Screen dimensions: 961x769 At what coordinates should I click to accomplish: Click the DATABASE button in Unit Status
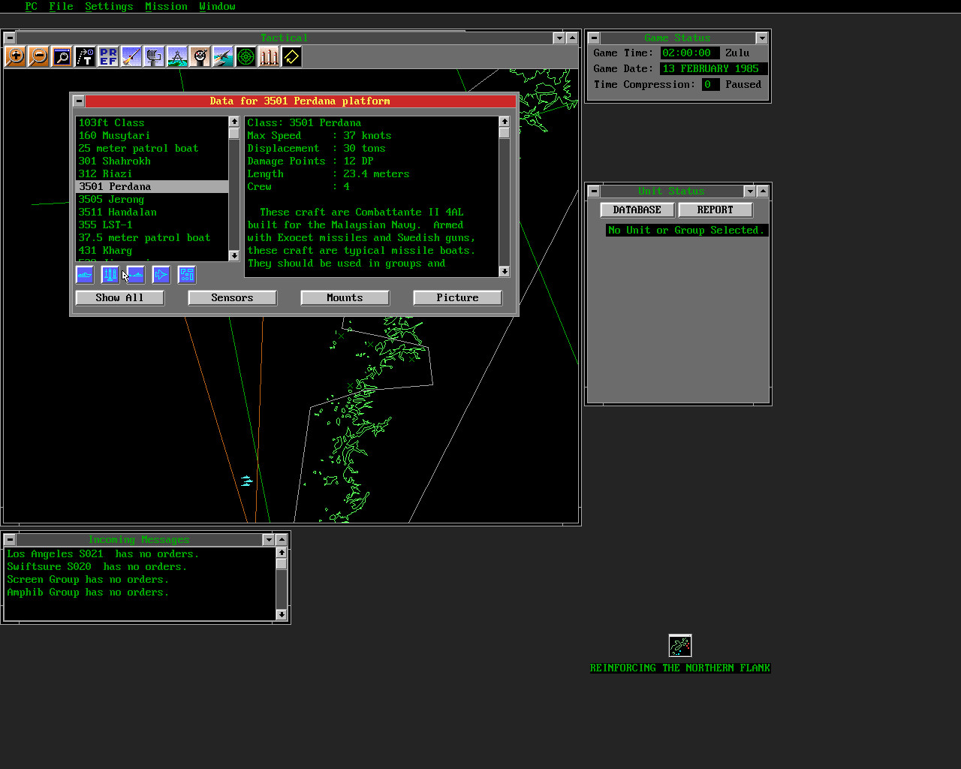[x=637, y=210]
